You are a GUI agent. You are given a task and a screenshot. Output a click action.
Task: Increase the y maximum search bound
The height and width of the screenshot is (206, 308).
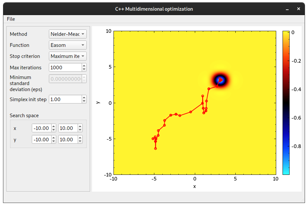point(80,138)
